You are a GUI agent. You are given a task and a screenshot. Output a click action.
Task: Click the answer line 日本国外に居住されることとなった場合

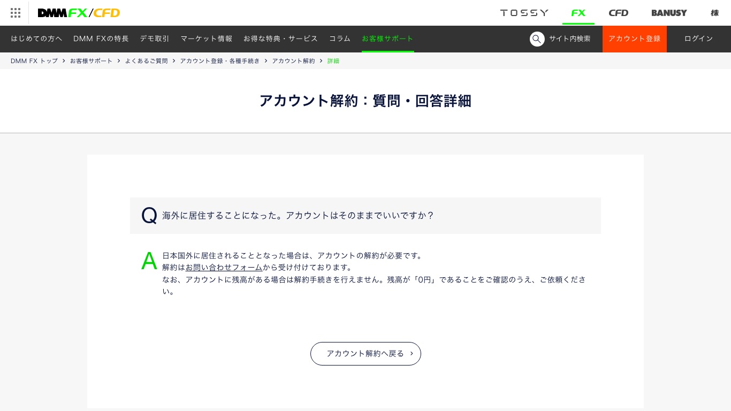coord(293,256)
